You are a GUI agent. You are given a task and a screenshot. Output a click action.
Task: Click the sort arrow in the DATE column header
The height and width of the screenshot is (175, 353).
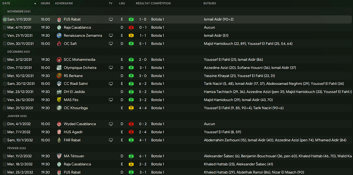tap(35, 3)
